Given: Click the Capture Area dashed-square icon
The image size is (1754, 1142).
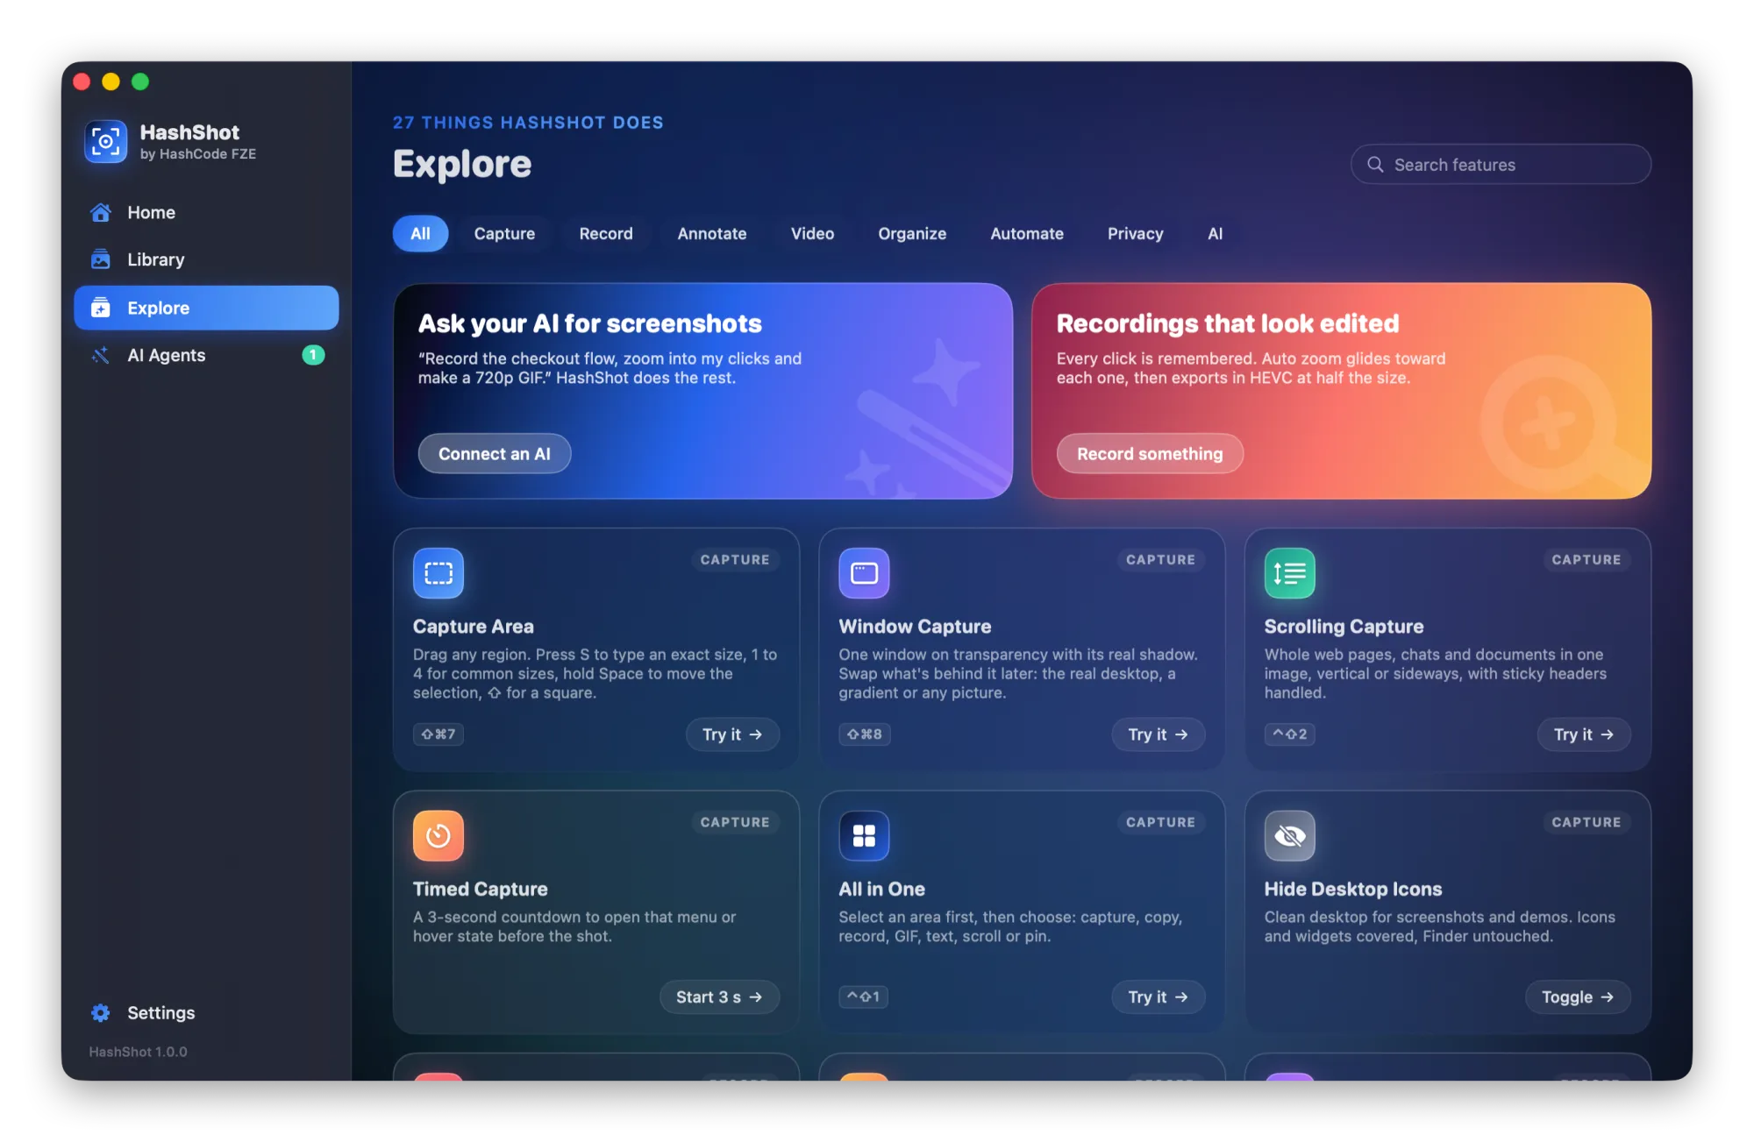Looking at the screenshot, I should (x=438, y=573).
